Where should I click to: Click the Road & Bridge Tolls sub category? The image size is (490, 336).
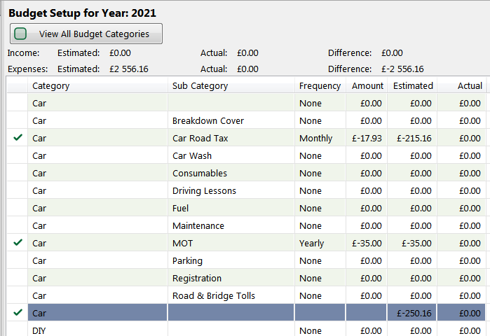tap(214, 296)
